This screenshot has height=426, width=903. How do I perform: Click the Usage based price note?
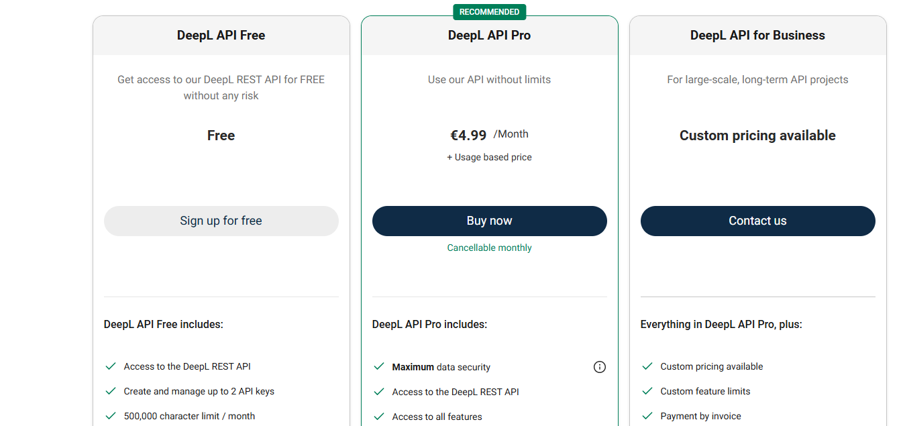[x=489, y=157]
